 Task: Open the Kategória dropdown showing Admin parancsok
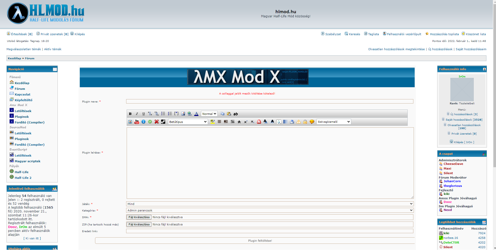tap(270, 210)
